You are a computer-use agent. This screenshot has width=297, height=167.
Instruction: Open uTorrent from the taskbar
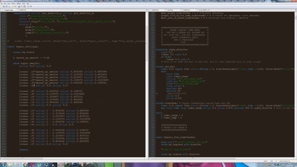point(39,165)
